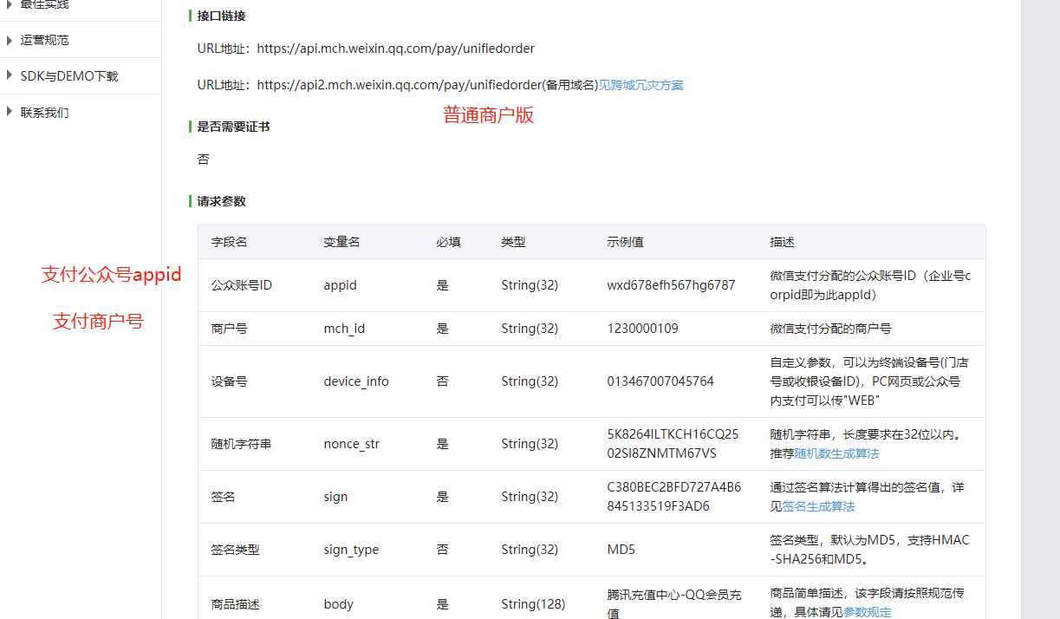Click the mch_id variable name cell
The image size is (1060, 619).
(x=344, y=329)
